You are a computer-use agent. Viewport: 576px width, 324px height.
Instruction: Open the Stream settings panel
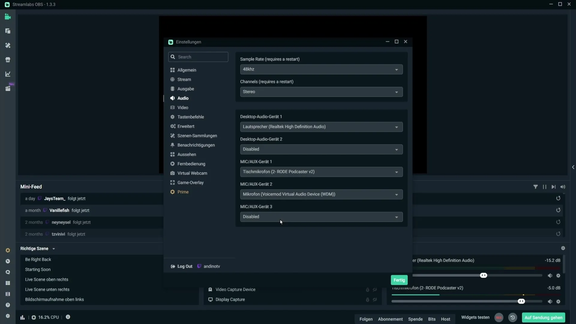coord(184,79)
